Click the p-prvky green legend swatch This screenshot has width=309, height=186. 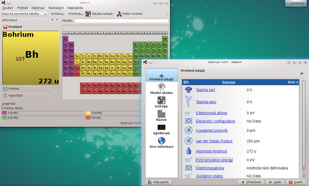(4, 118)
